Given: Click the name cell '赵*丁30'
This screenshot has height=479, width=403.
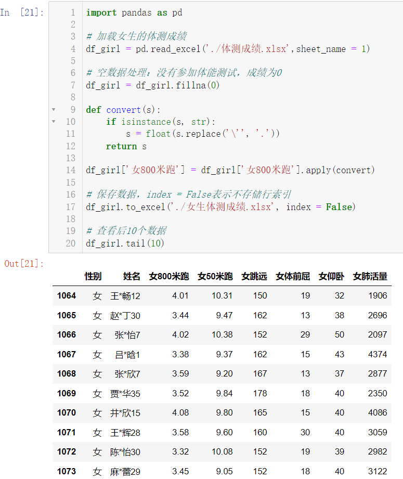Looking at the screenshot, I should (x=125, y=316).
